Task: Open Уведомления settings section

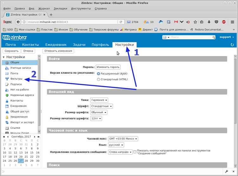Action: 19,117
